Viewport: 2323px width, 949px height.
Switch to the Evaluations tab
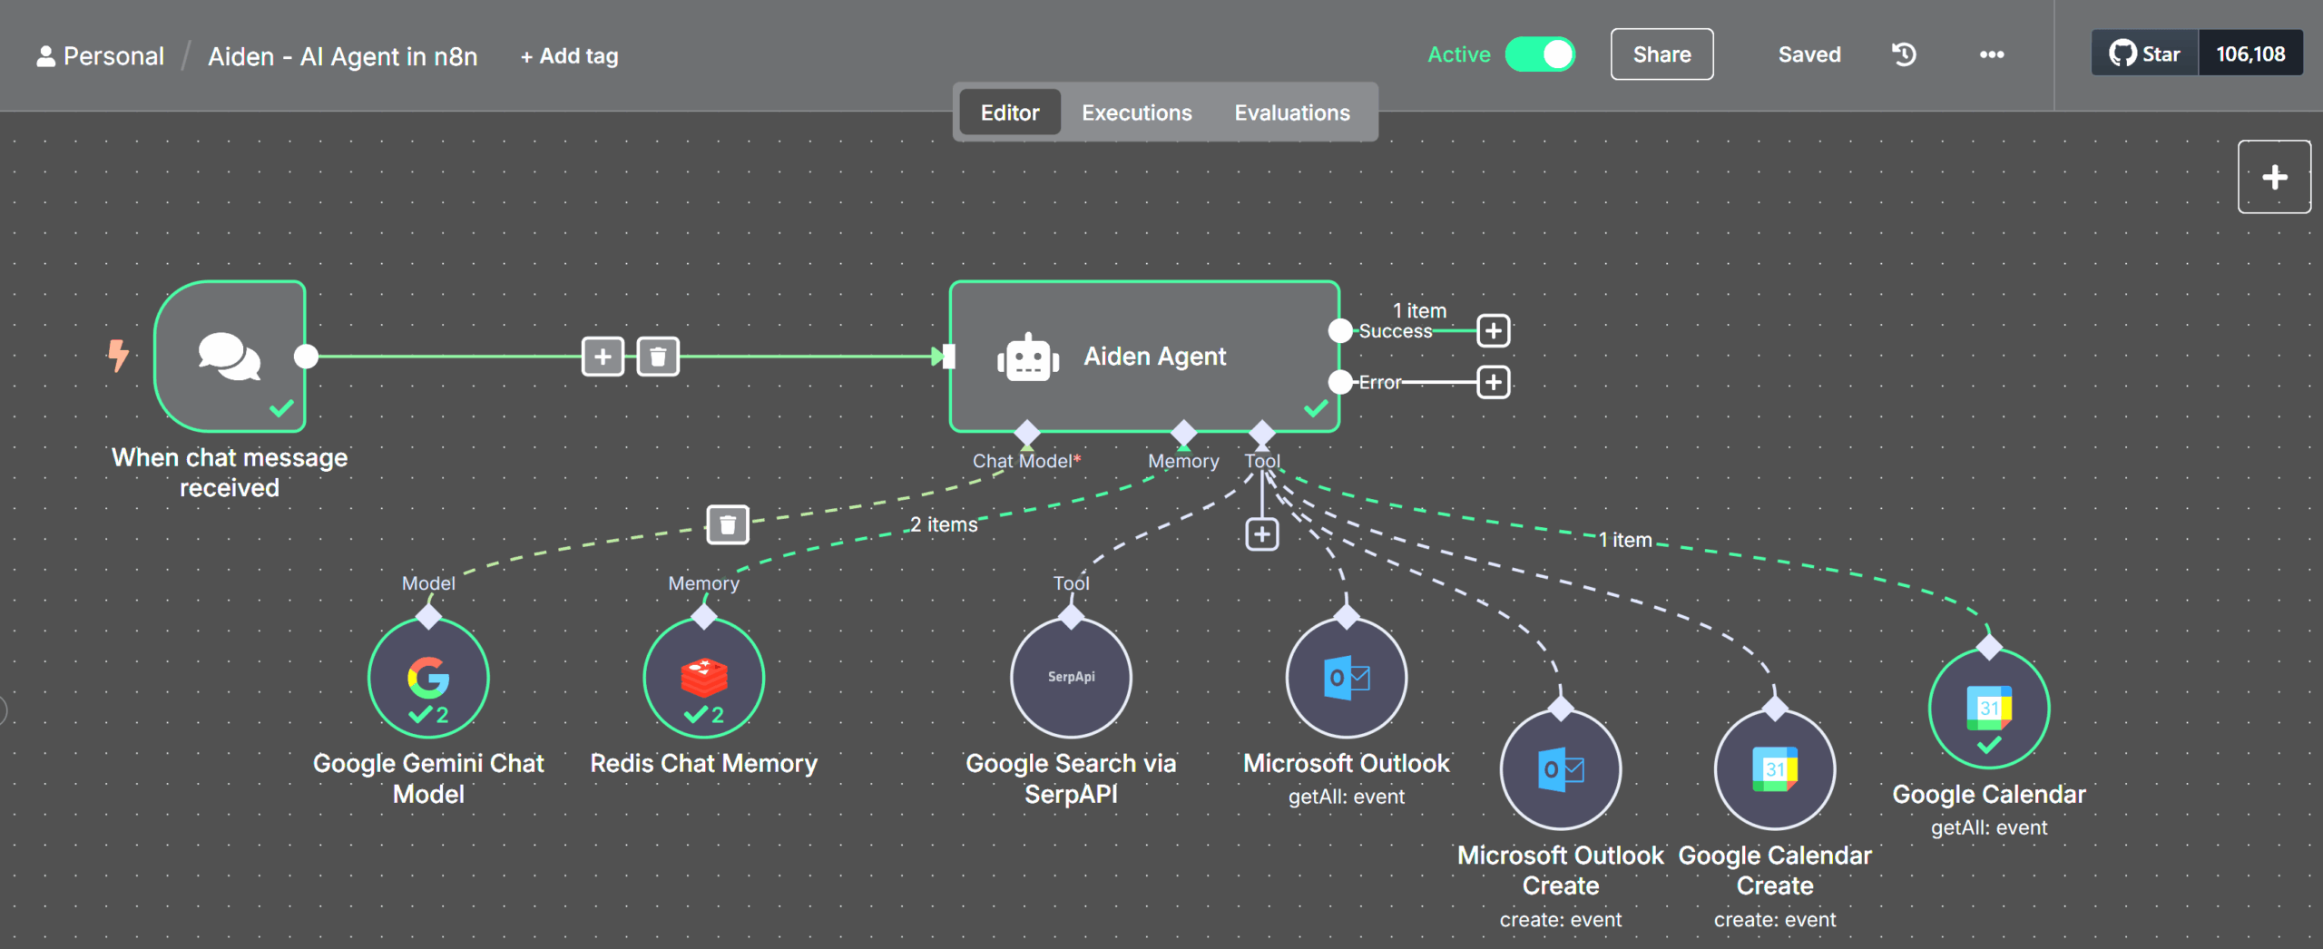[x=1292, y=113]
